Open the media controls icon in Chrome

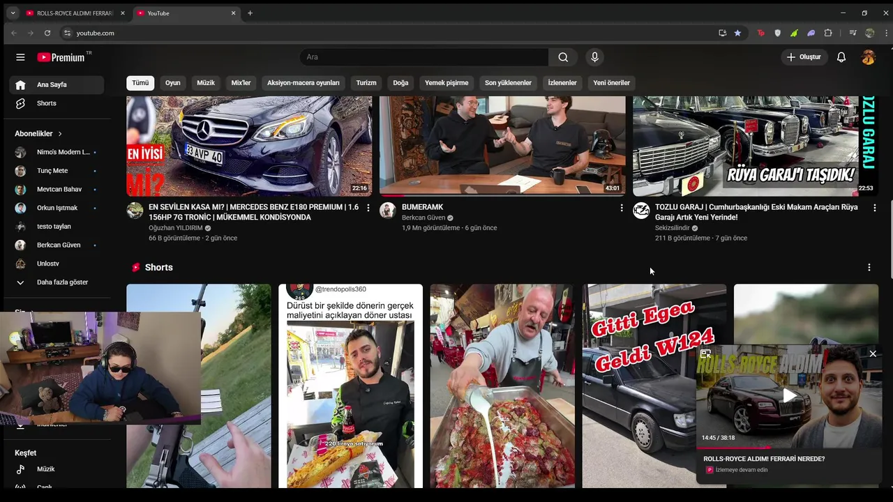pos(853,33)
